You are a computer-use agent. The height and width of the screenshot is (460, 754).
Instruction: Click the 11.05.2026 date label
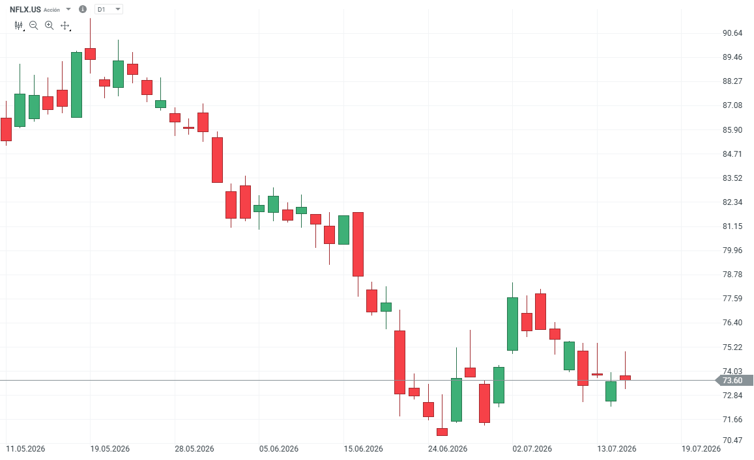[x=25, y=449]
